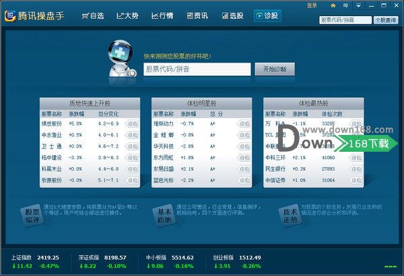
Task: Click 总分变化 column header
Action: coord(108,114)
